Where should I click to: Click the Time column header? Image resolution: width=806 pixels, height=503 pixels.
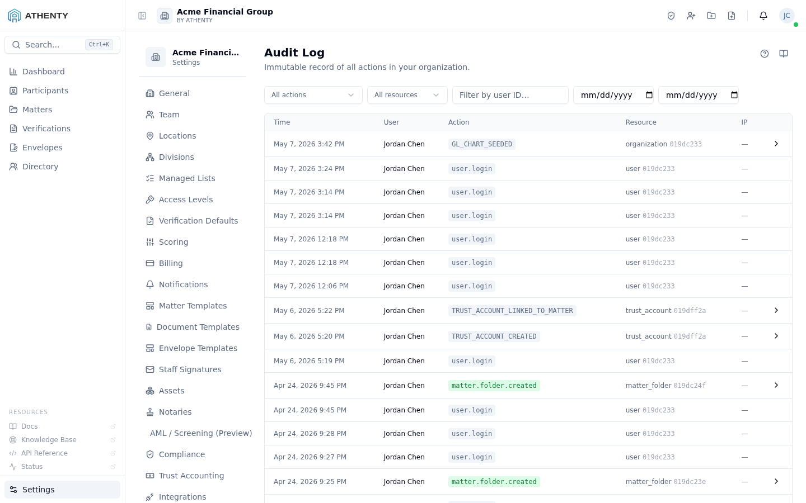point(282,122)
